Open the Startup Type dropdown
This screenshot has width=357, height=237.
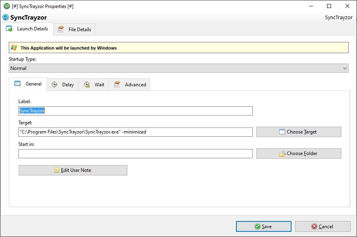click(345, 68)
